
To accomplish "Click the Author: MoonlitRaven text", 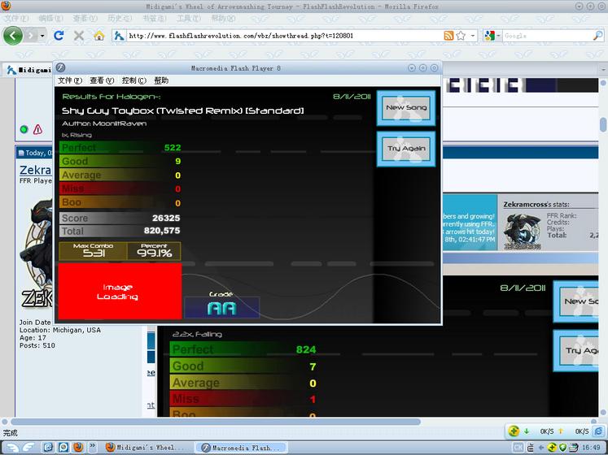I will 104,123.
